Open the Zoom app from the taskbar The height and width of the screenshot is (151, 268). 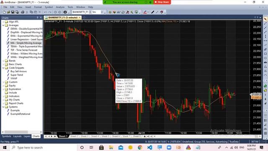pyautogui.click(x=169, y=147)
